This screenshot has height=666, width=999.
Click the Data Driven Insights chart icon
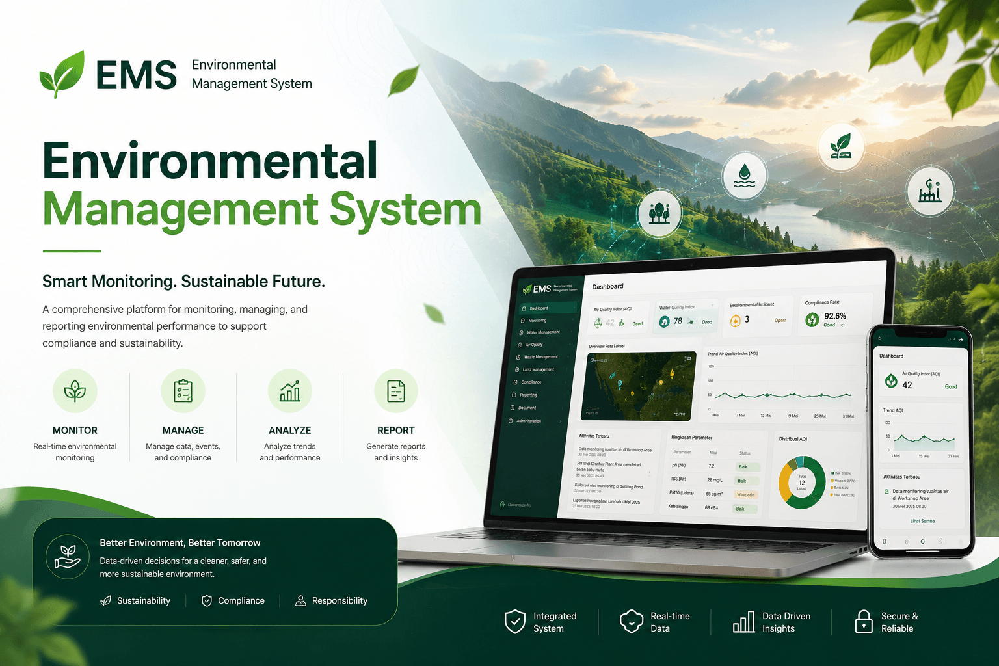click(x=743, y=622)
